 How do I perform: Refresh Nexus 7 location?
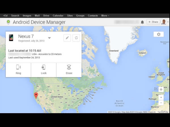(x=76, y=38)
